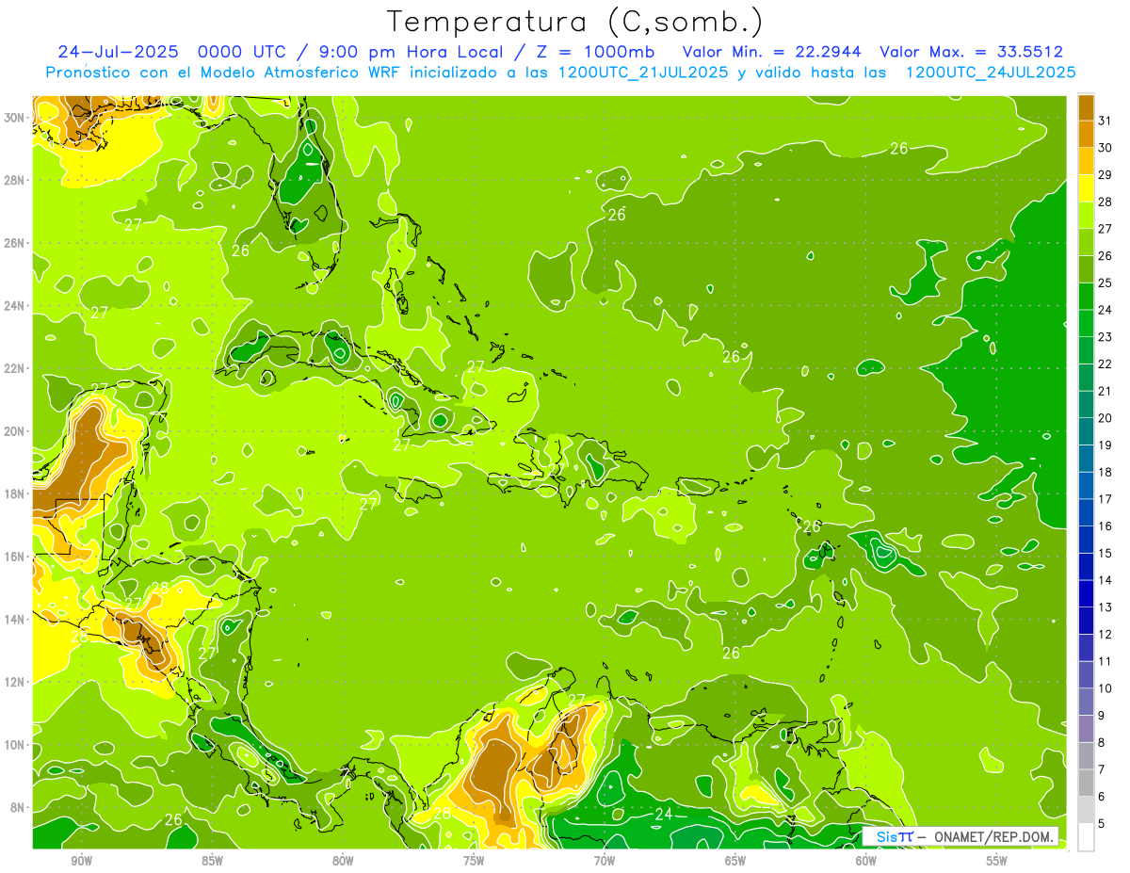1130x873 pixels.
Task: Click the number 31 on the color scale
Action: point(1106,120)
